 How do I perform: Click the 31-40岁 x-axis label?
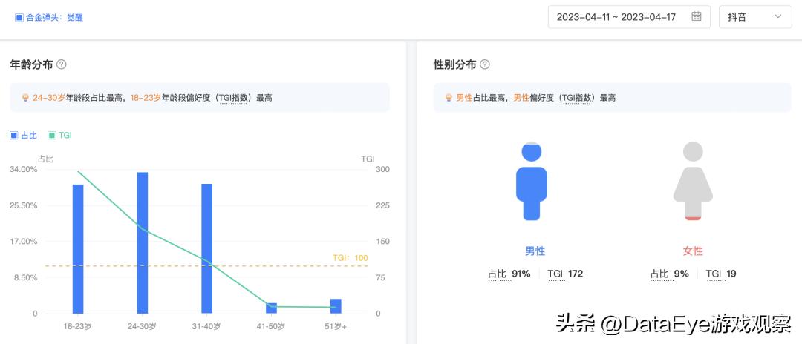pyautogui.click(x=206, y=326)
